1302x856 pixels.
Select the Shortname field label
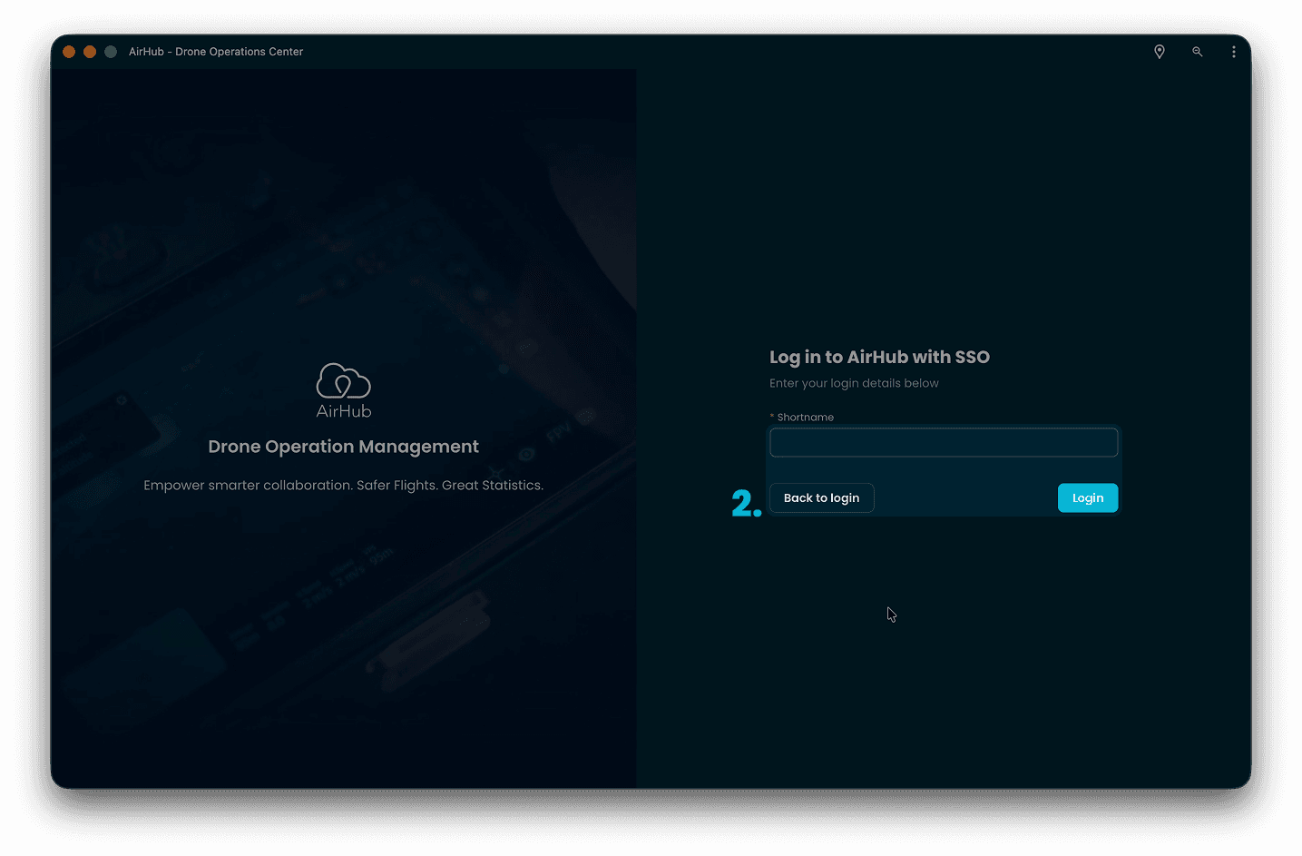tap(805, 417)
